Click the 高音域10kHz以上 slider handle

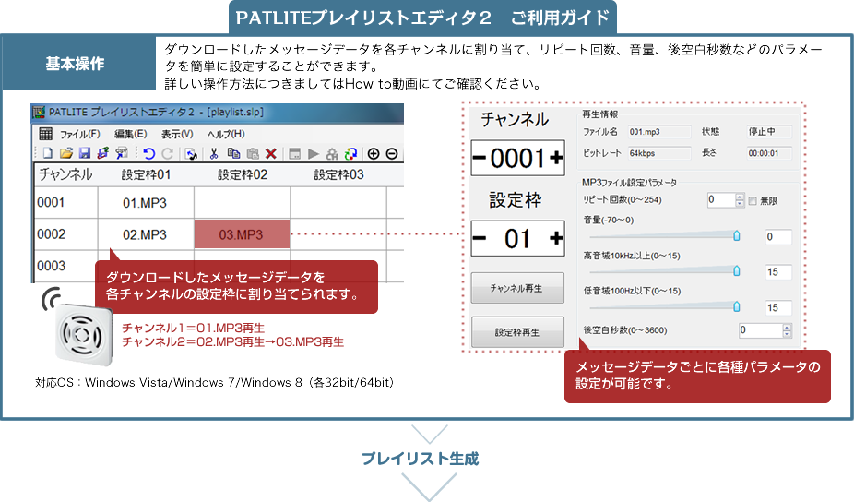(736, 271)
